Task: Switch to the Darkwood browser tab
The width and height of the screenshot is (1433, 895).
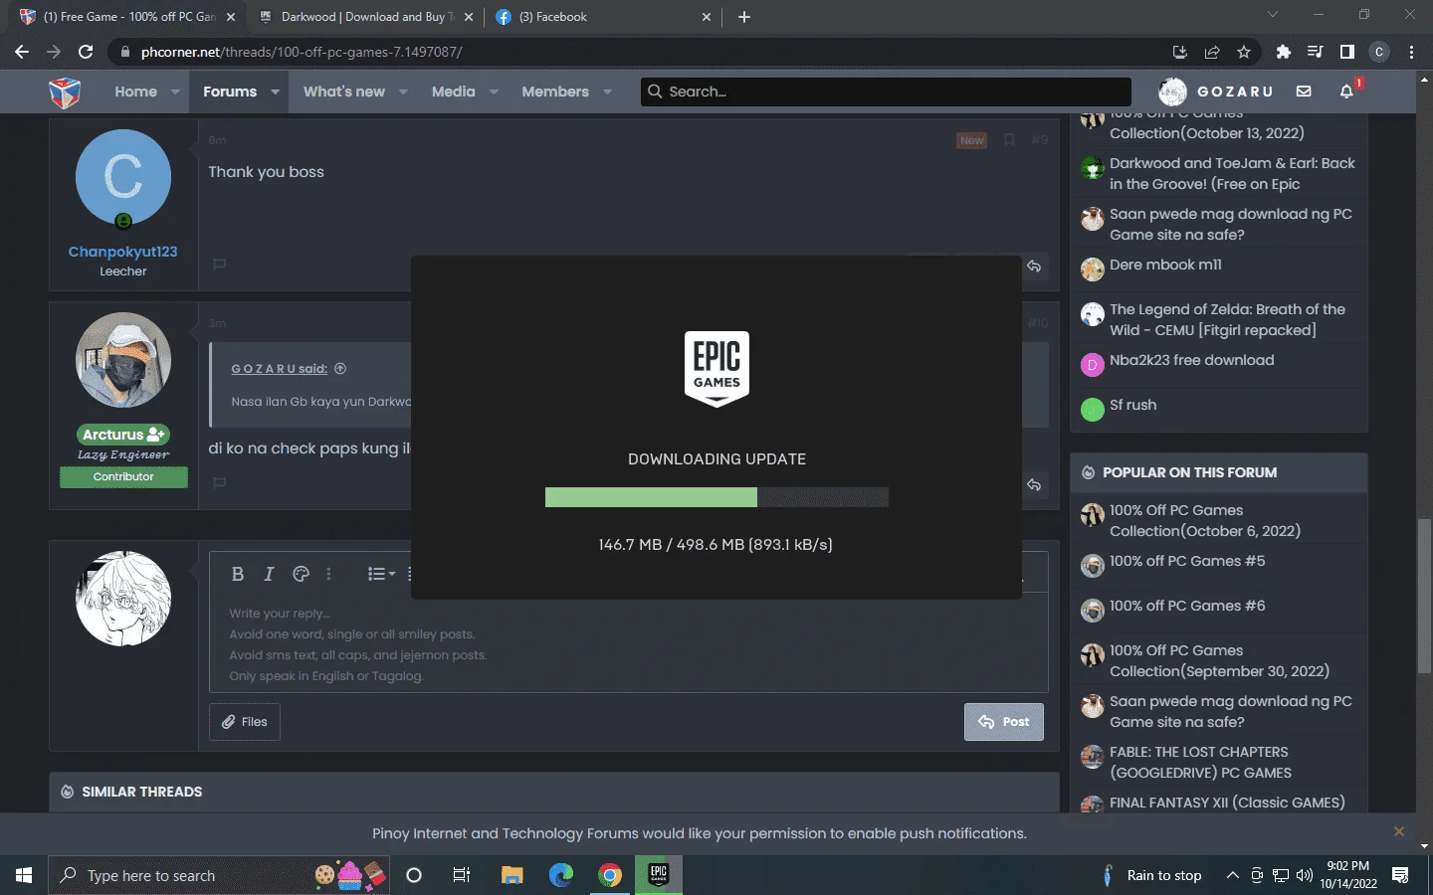Action: 366,17
